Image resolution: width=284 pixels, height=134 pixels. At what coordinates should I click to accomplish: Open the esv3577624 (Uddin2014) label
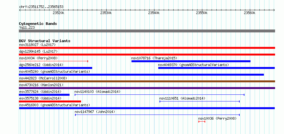click(x=40, y=92)
